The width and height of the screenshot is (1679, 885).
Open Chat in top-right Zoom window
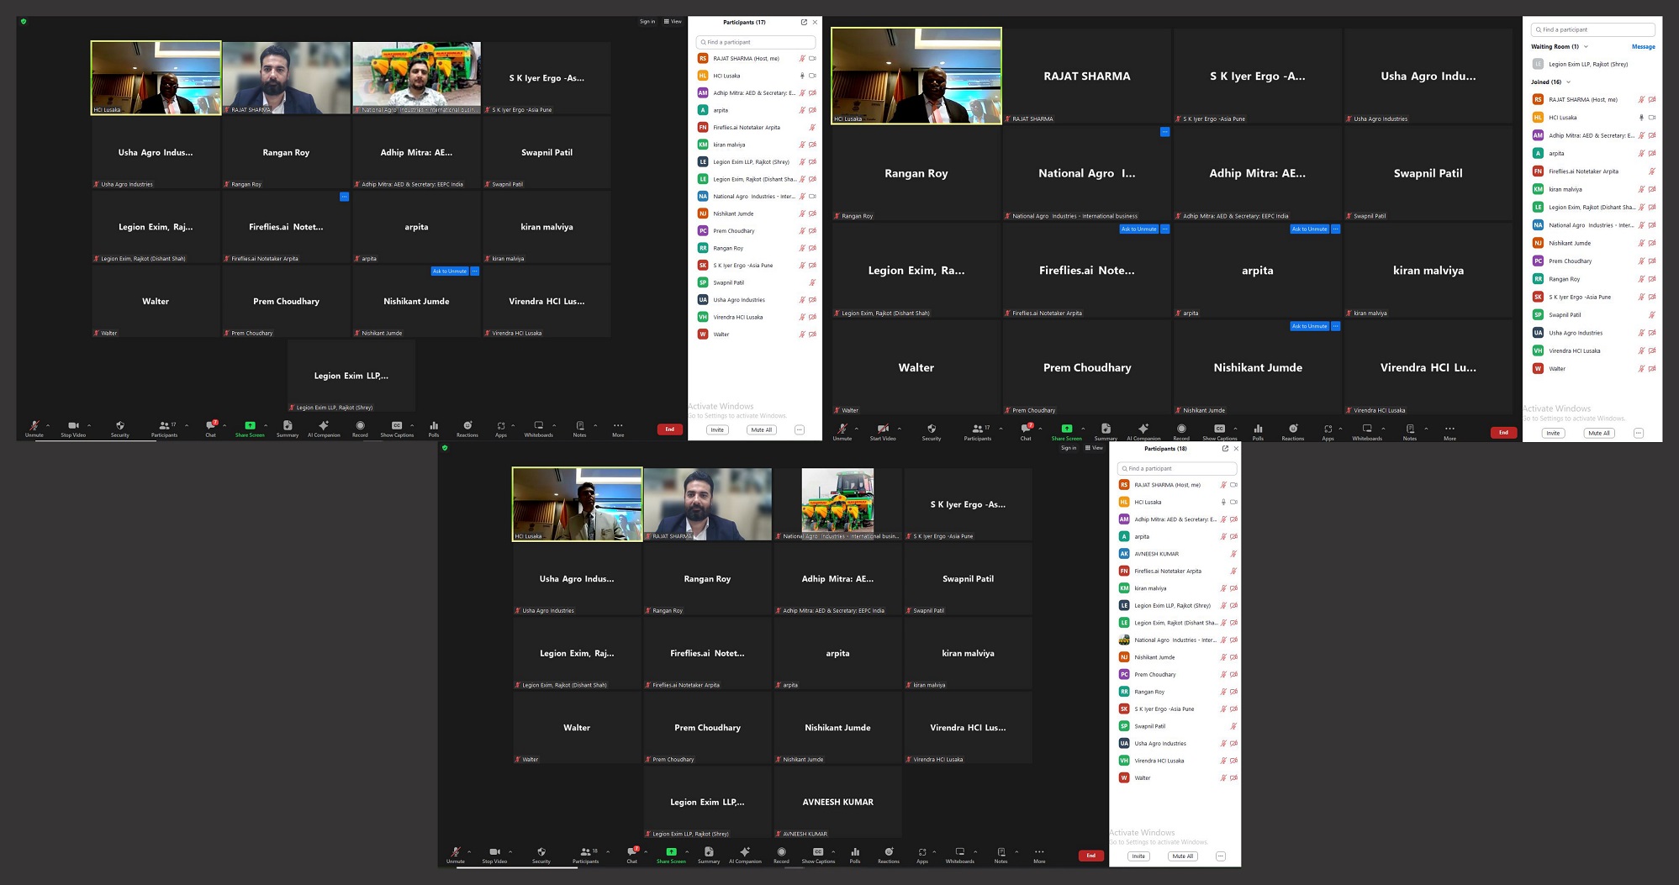coord(1026,432)
